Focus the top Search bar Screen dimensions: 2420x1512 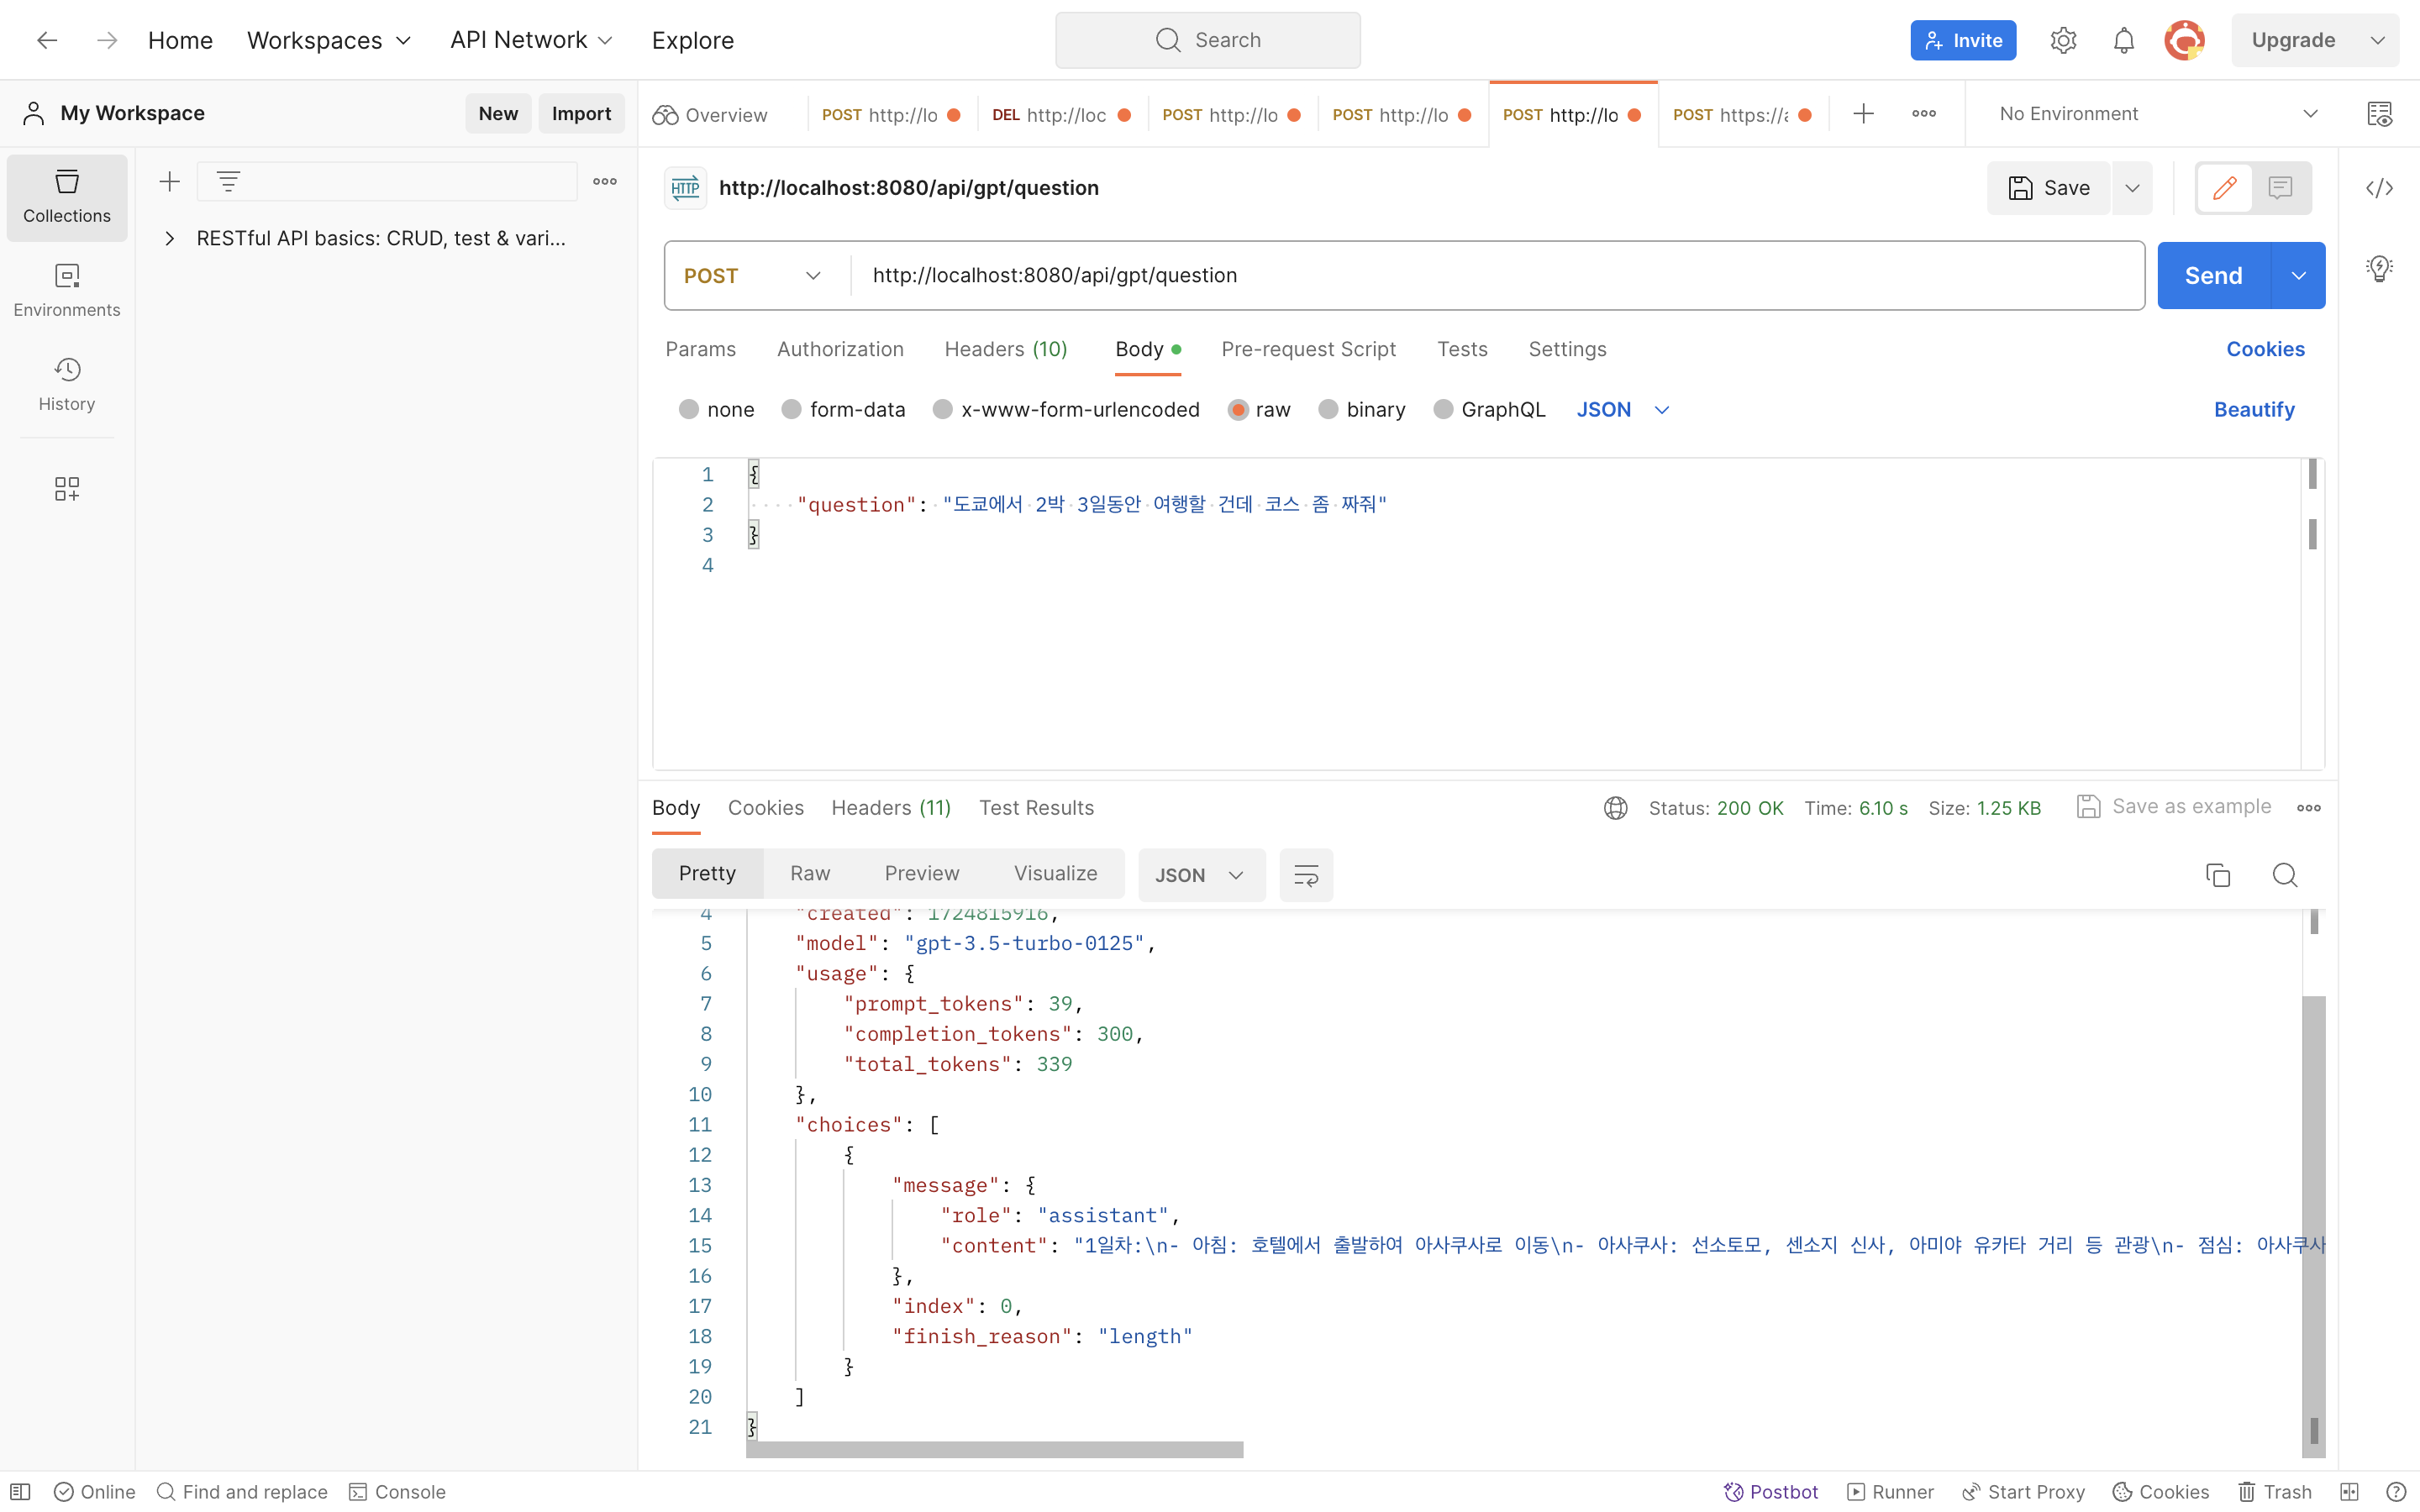[1208, 40]
